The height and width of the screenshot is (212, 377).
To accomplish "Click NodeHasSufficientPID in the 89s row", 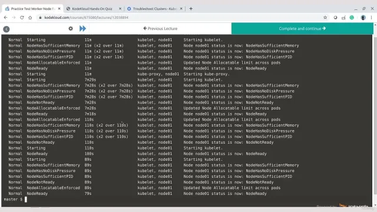I will (49, 177).
